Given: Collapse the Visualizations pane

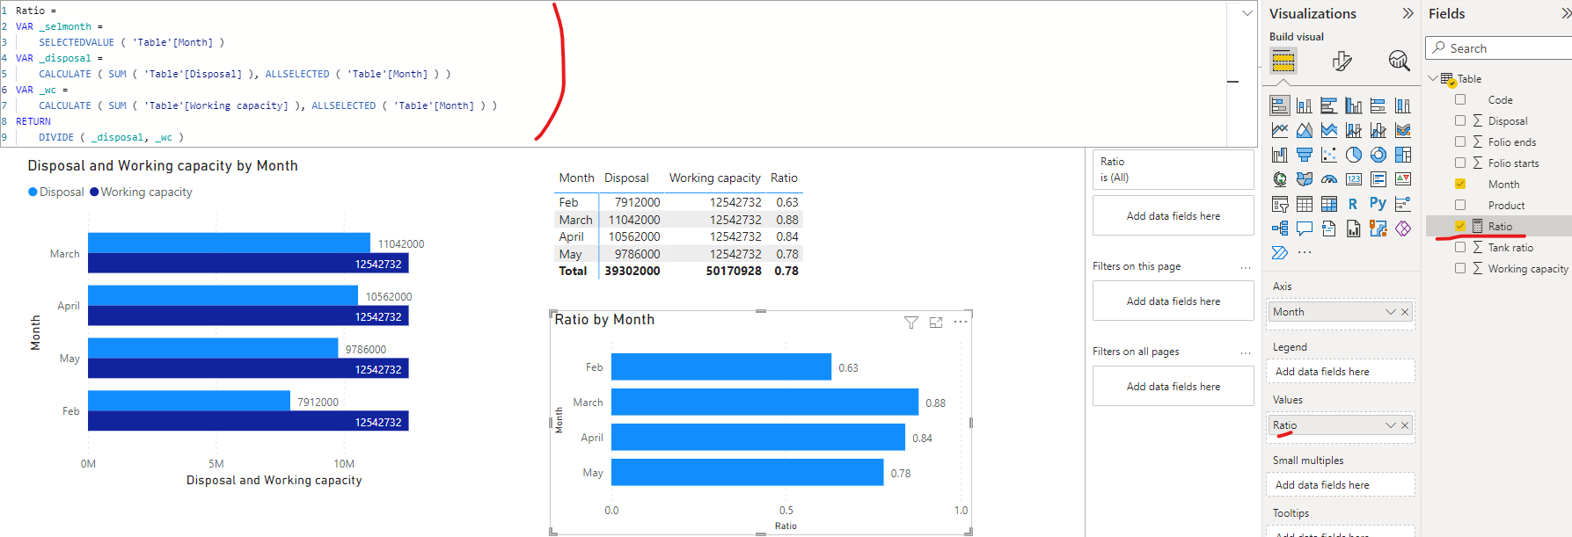Looking at the screenshot, I should click(x=1407, y=13).
